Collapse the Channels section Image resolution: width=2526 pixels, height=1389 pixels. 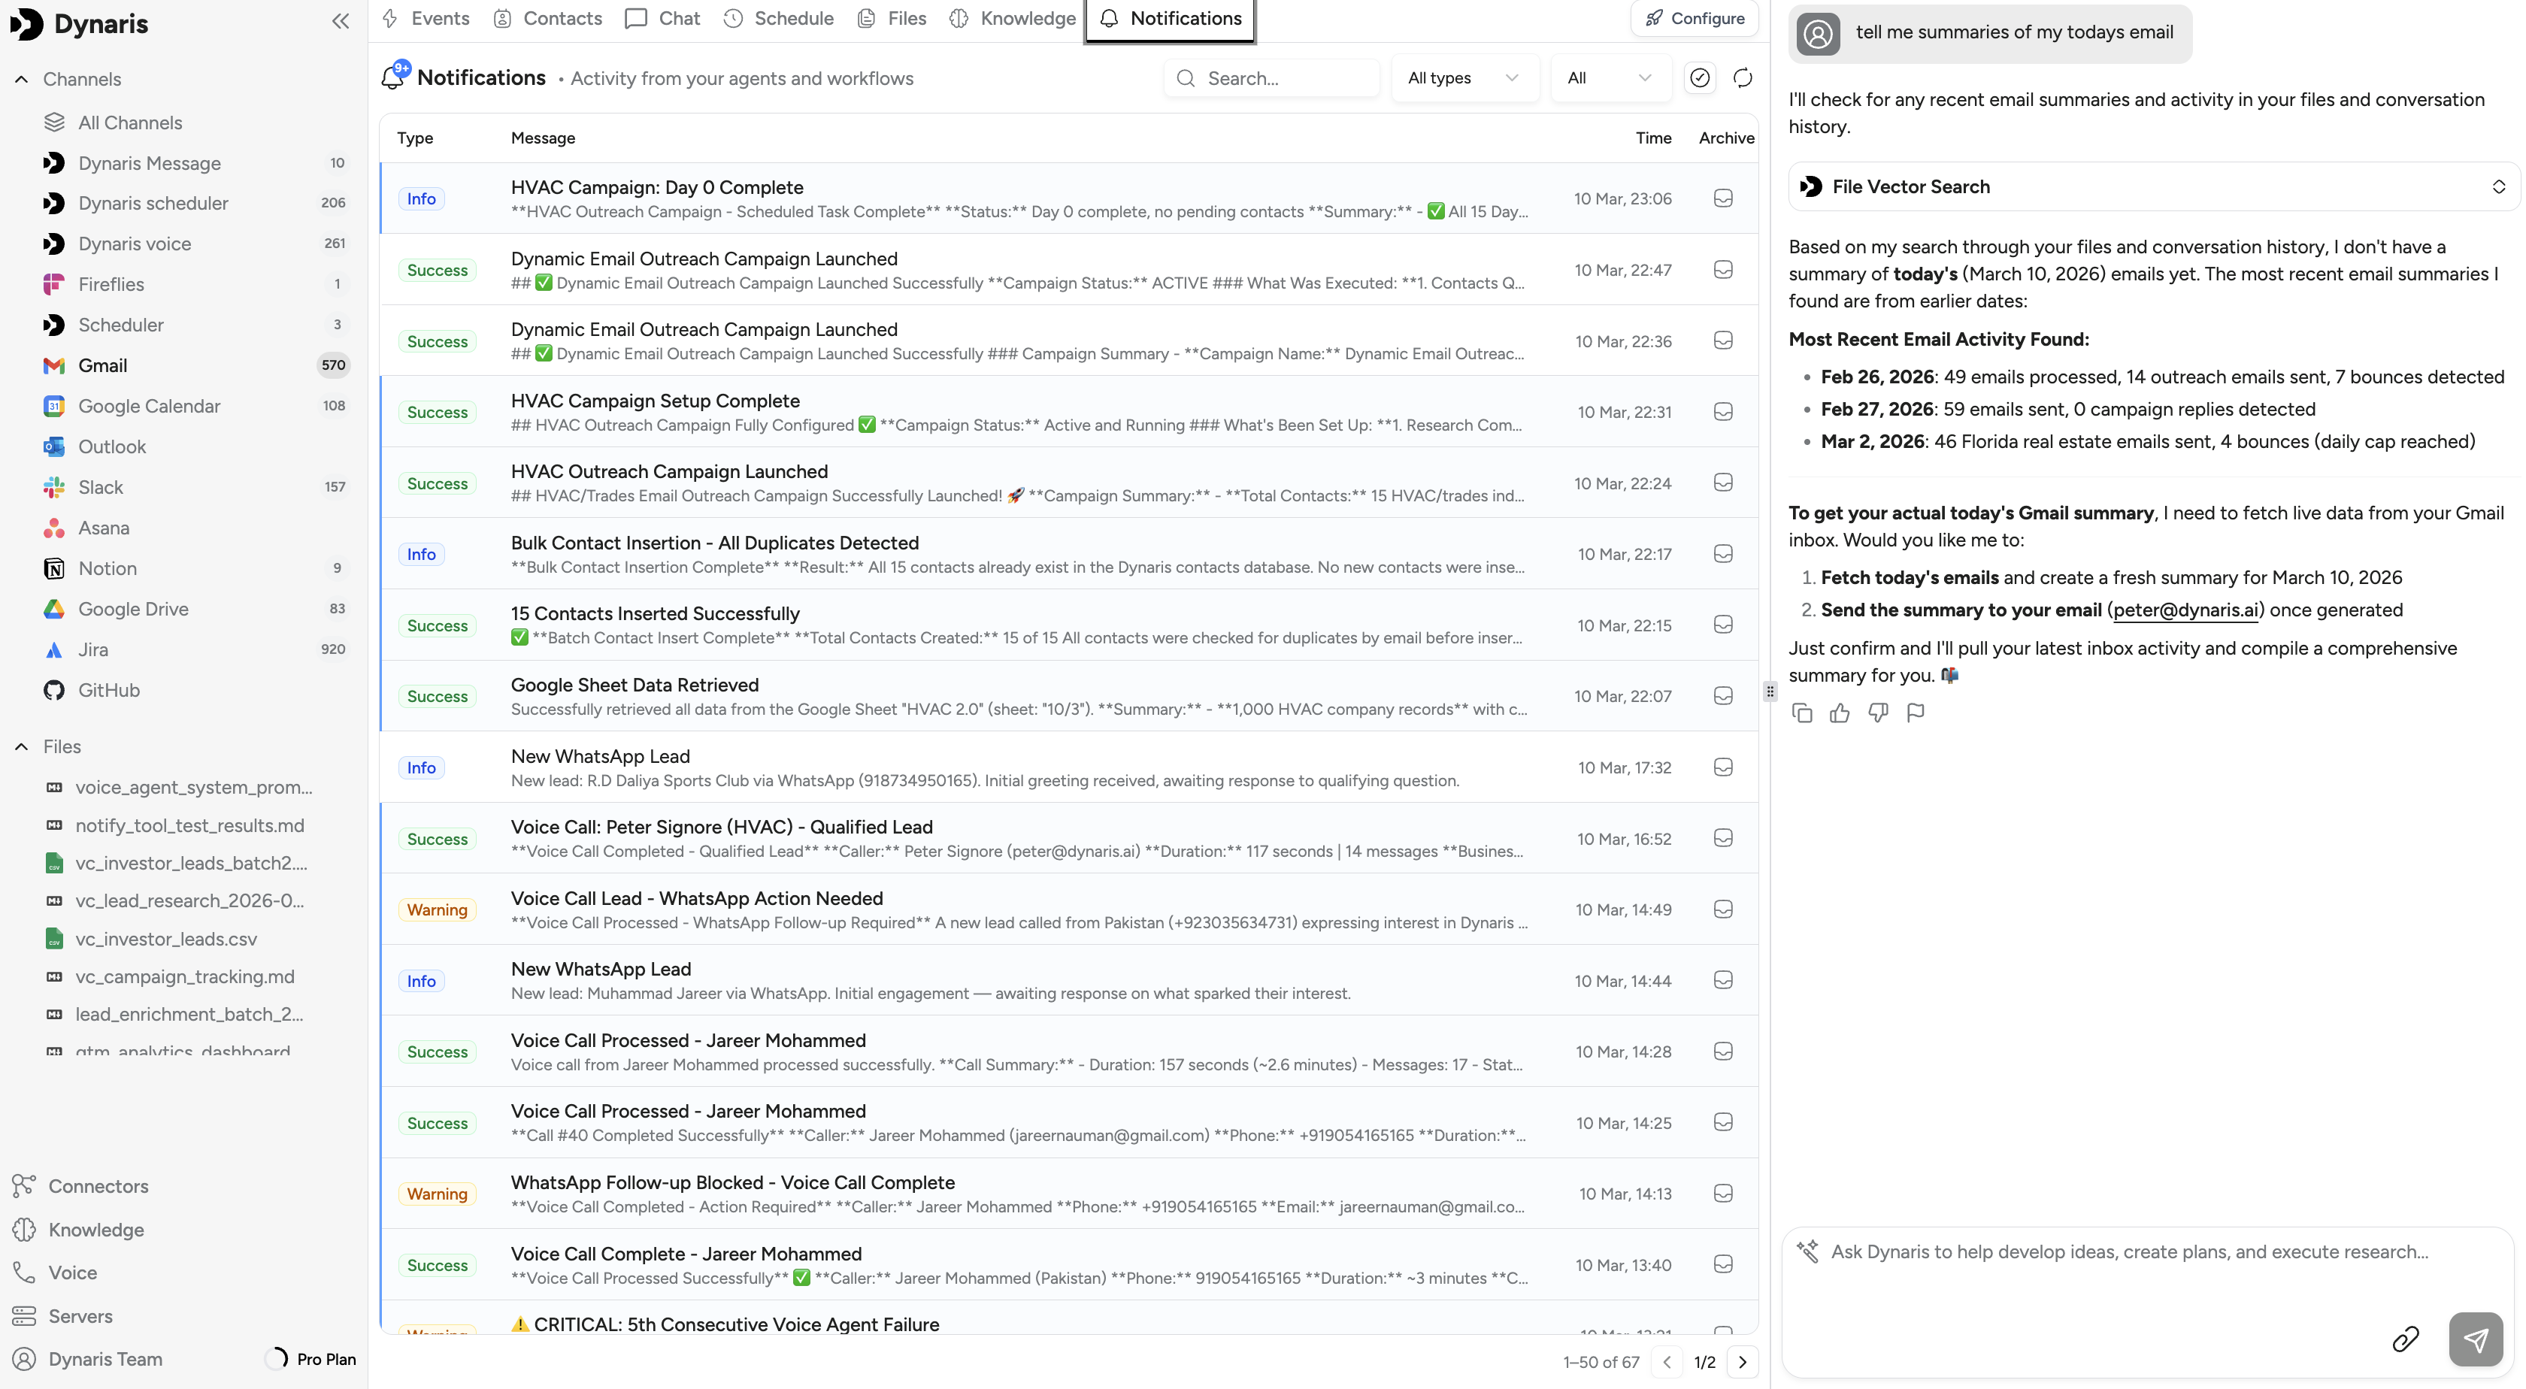pos(22,80)
